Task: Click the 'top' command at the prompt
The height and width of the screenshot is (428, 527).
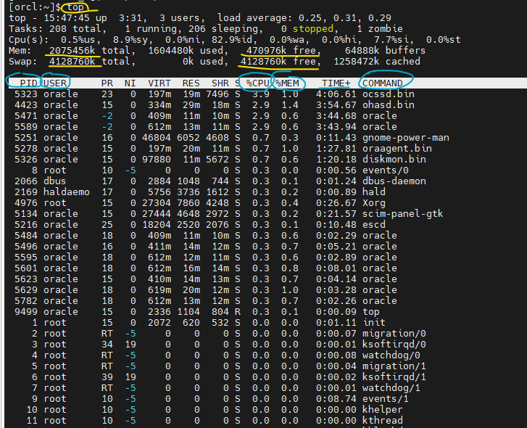Action: [75, 7]
